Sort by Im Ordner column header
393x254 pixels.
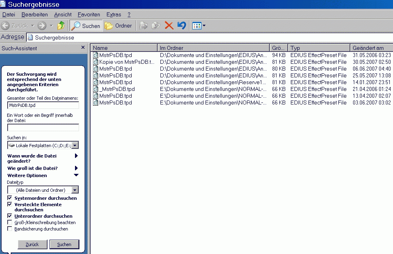[x=213, y=48]
